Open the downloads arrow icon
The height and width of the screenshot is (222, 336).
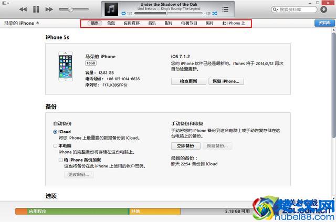[323, 9]
